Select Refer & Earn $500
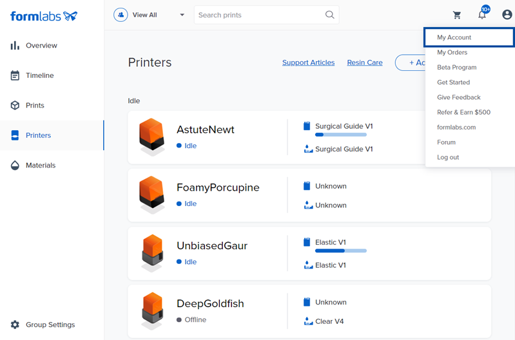The height and width of the screenshot is (340, 515). (x=463, y=112)
